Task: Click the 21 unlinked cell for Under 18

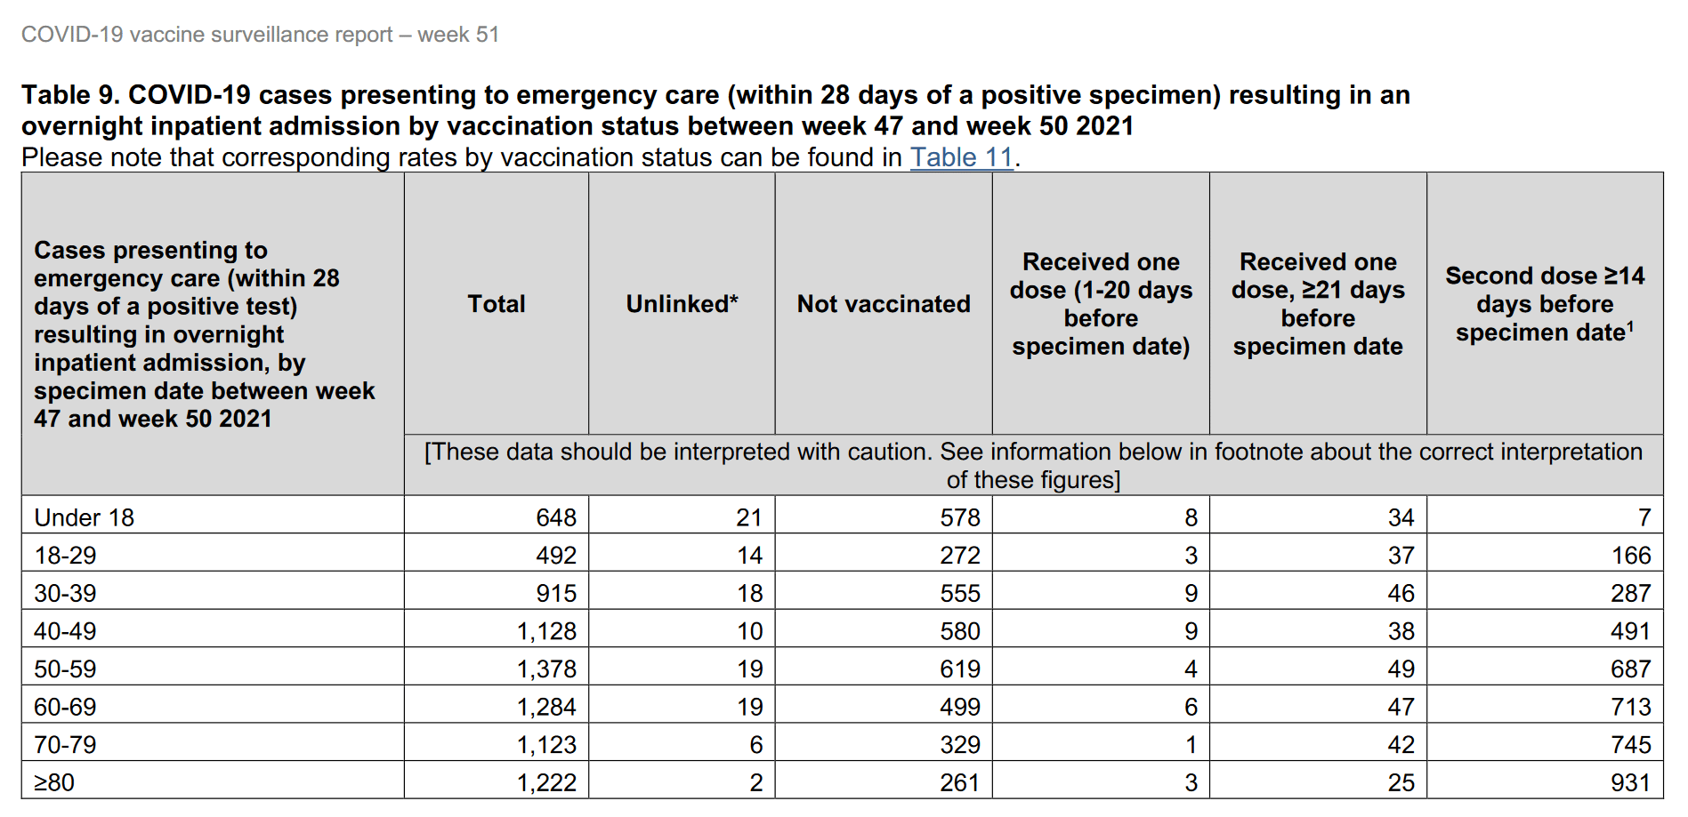Action: click(x=749, y=517)
